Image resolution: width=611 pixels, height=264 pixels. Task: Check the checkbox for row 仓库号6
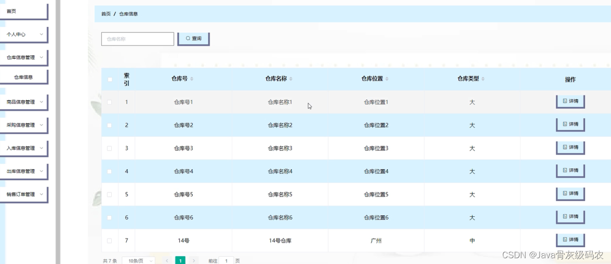(x=109, y=218)
